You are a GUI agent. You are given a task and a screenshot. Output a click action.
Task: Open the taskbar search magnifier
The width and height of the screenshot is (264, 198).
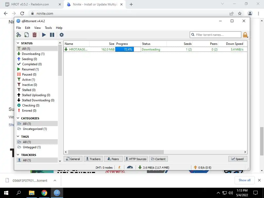pyautogui.click(x=19, y=193)
